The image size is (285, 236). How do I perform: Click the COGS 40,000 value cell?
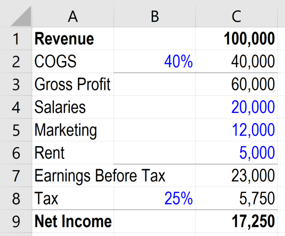[236, 62]
